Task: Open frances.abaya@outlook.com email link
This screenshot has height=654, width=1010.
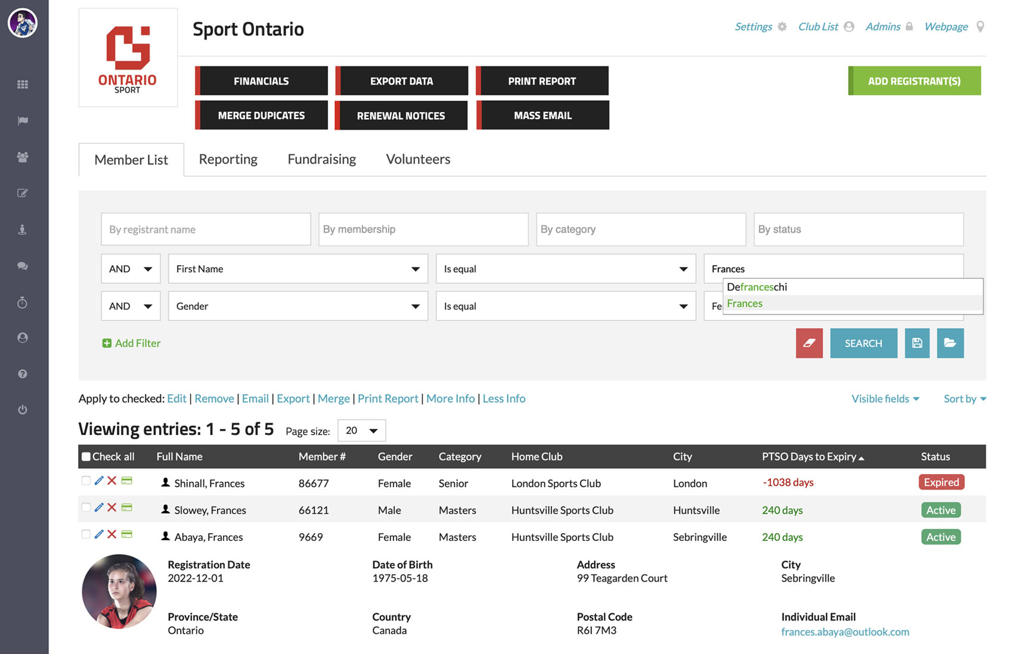Action: [845, 632]
